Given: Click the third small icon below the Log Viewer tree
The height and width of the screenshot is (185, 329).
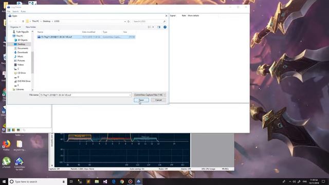Looking at the screenshot, I should click(19, 130).
